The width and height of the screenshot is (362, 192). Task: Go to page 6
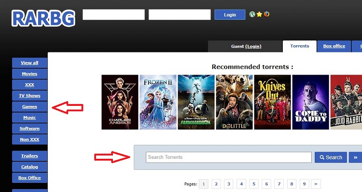click(x=266, y=184)
